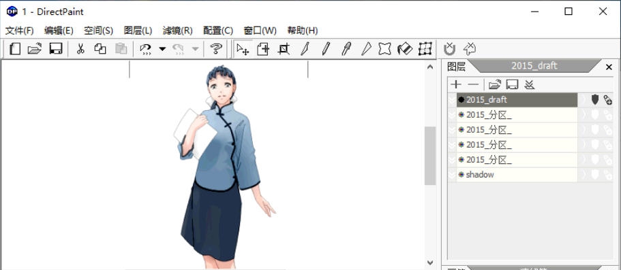Toggle the link icon on shadow layer
Screen dimensions: 621x270
pyautogui.click(x=608, y=175)
